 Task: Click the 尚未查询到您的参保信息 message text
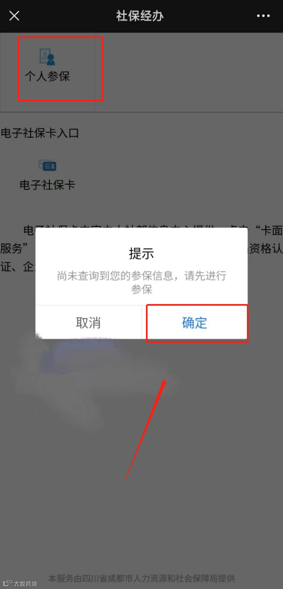click(x=141, y=282)
